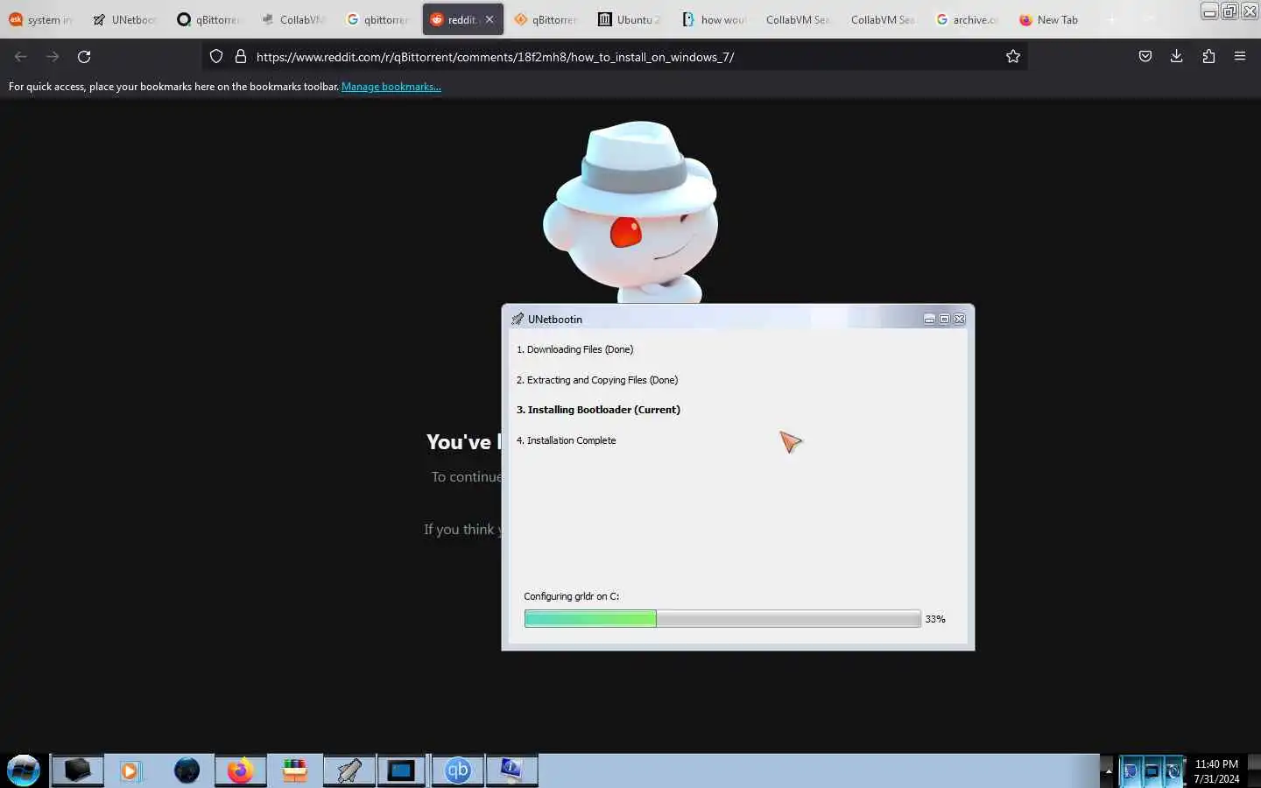Open the black folder taskbar icon

78,770
